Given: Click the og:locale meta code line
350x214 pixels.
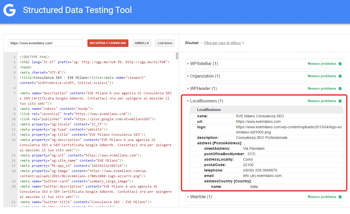Looking at the screenshot, I should tap(64, 124).
